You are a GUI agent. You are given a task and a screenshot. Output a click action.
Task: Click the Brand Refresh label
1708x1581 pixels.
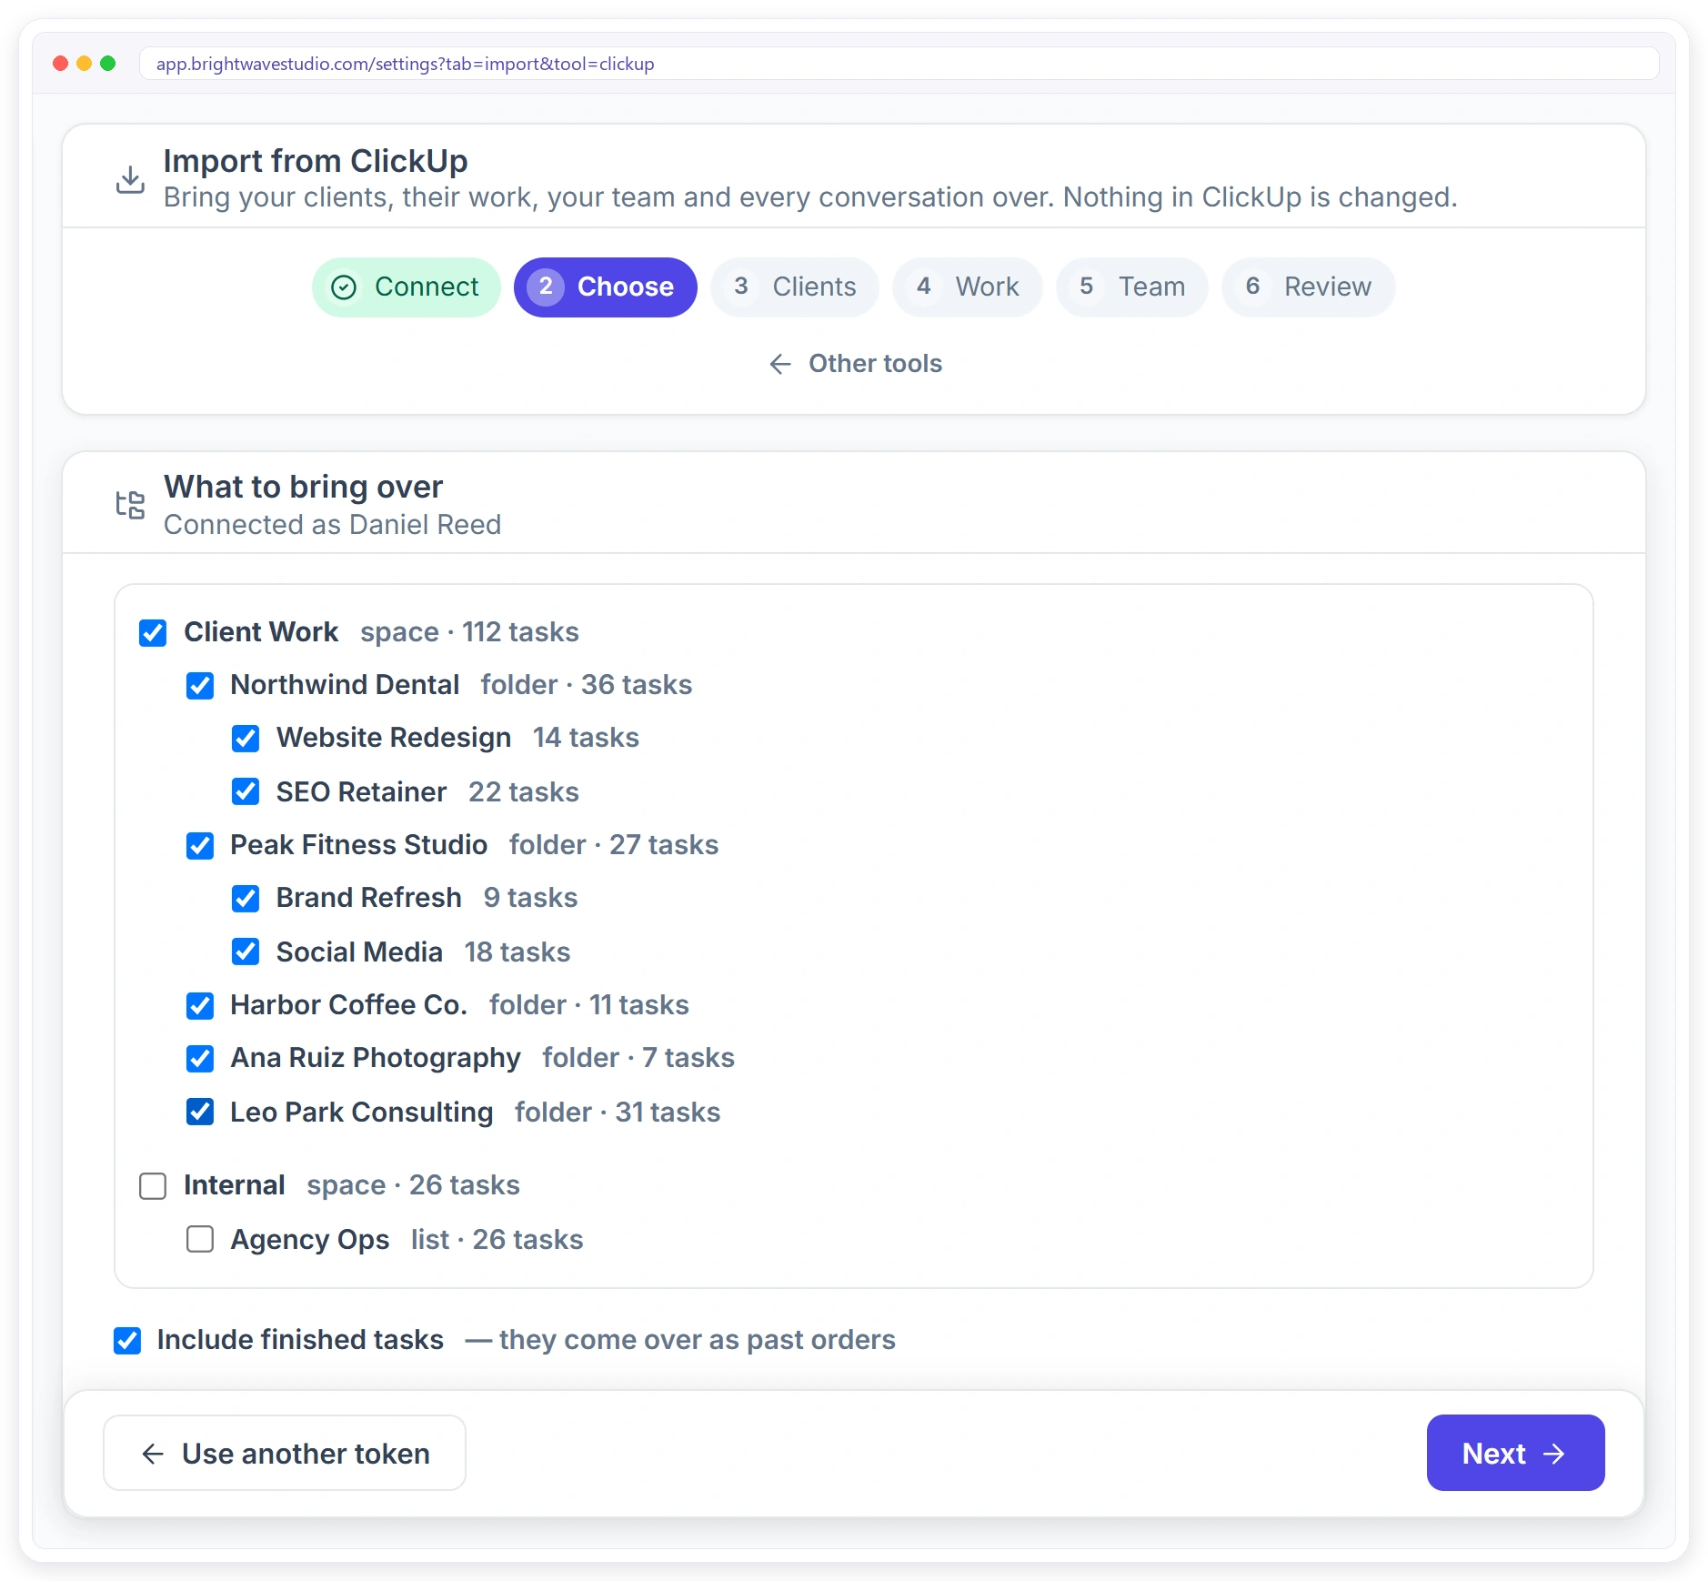[368, 898]
